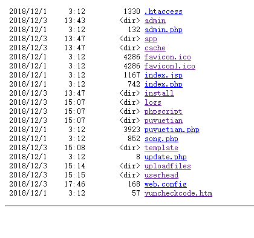Select the size value 852
254x238 pixels.
coord(134,139)
